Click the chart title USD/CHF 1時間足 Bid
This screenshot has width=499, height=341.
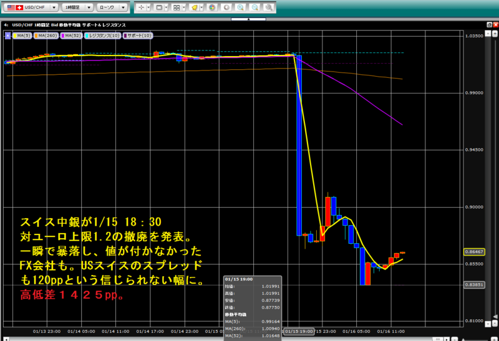tap(35, 25)
